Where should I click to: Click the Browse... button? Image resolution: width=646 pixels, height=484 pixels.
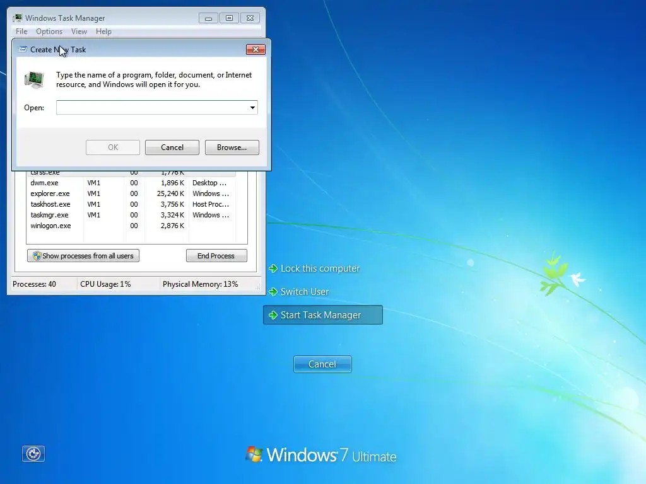(232, 147)
